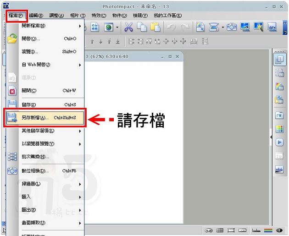Open the dropdown arrow beside the scanner icon
This screenshot has width=289, height=236.
[x=223, y=27]
